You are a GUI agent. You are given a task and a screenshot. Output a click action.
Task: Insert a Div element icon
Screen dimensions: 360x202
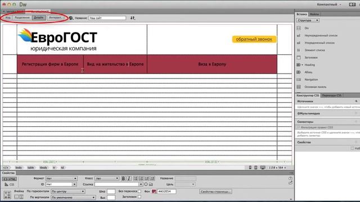coord(299,28)
